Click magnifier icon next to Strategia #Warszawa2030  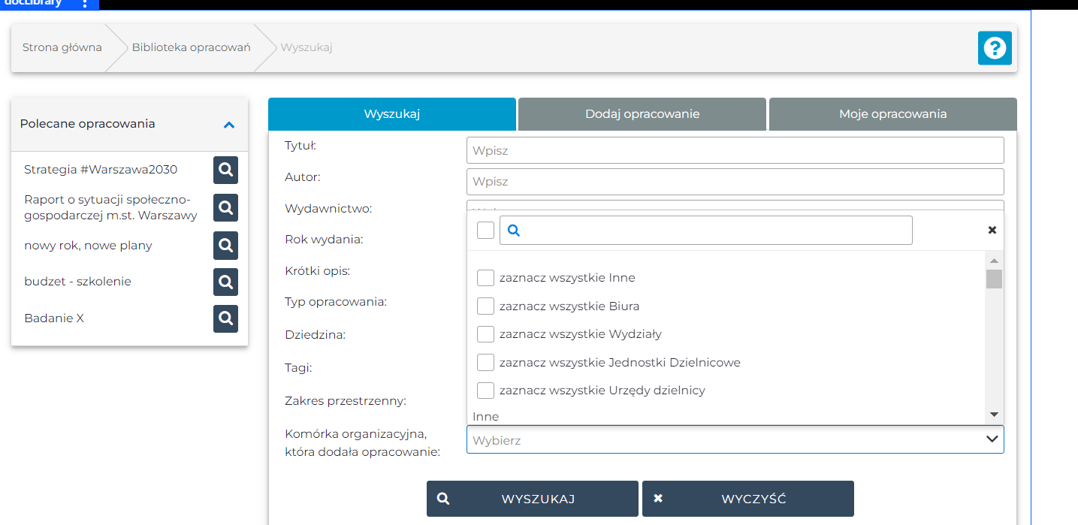point(225,170)
